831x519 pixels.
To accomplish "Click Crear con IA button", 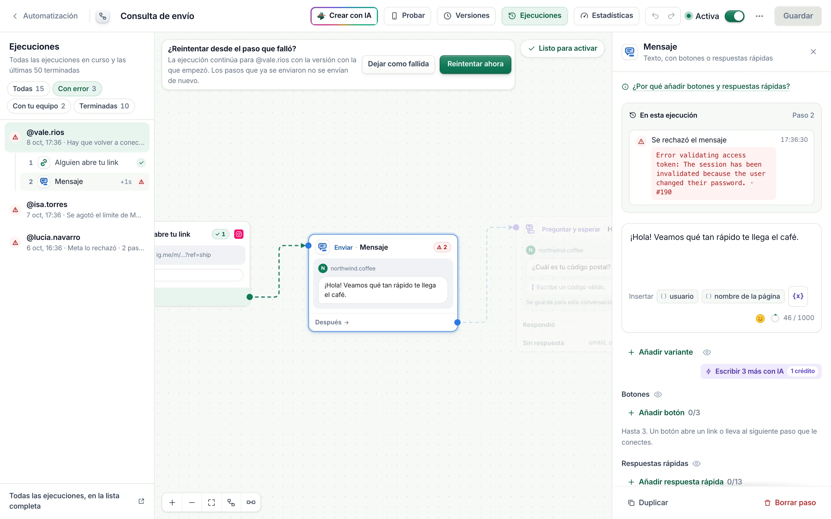I will tap(344, 16).
